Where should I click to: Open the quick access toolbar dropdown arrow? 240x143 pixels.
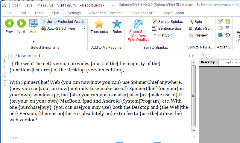tap(112, 5)
